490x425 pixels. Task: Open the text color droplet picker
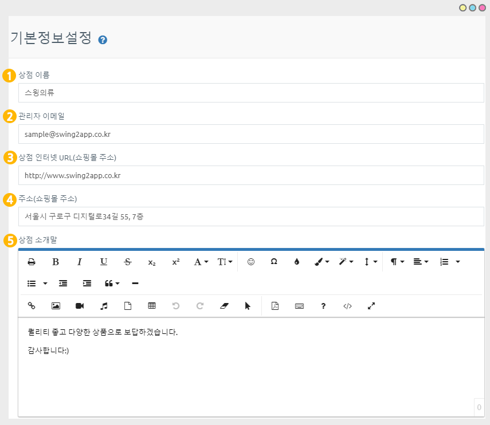296,262
